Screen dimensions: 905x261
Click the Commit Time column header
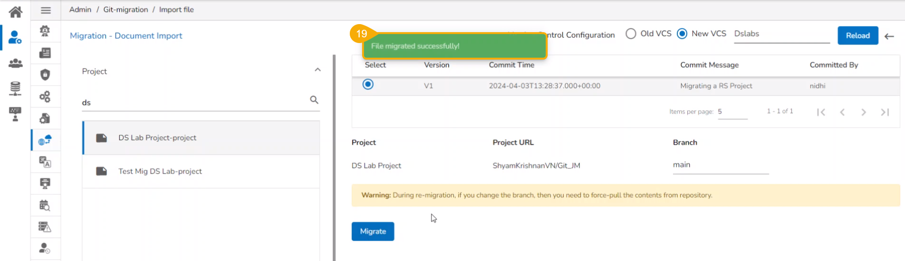(511, 65)
